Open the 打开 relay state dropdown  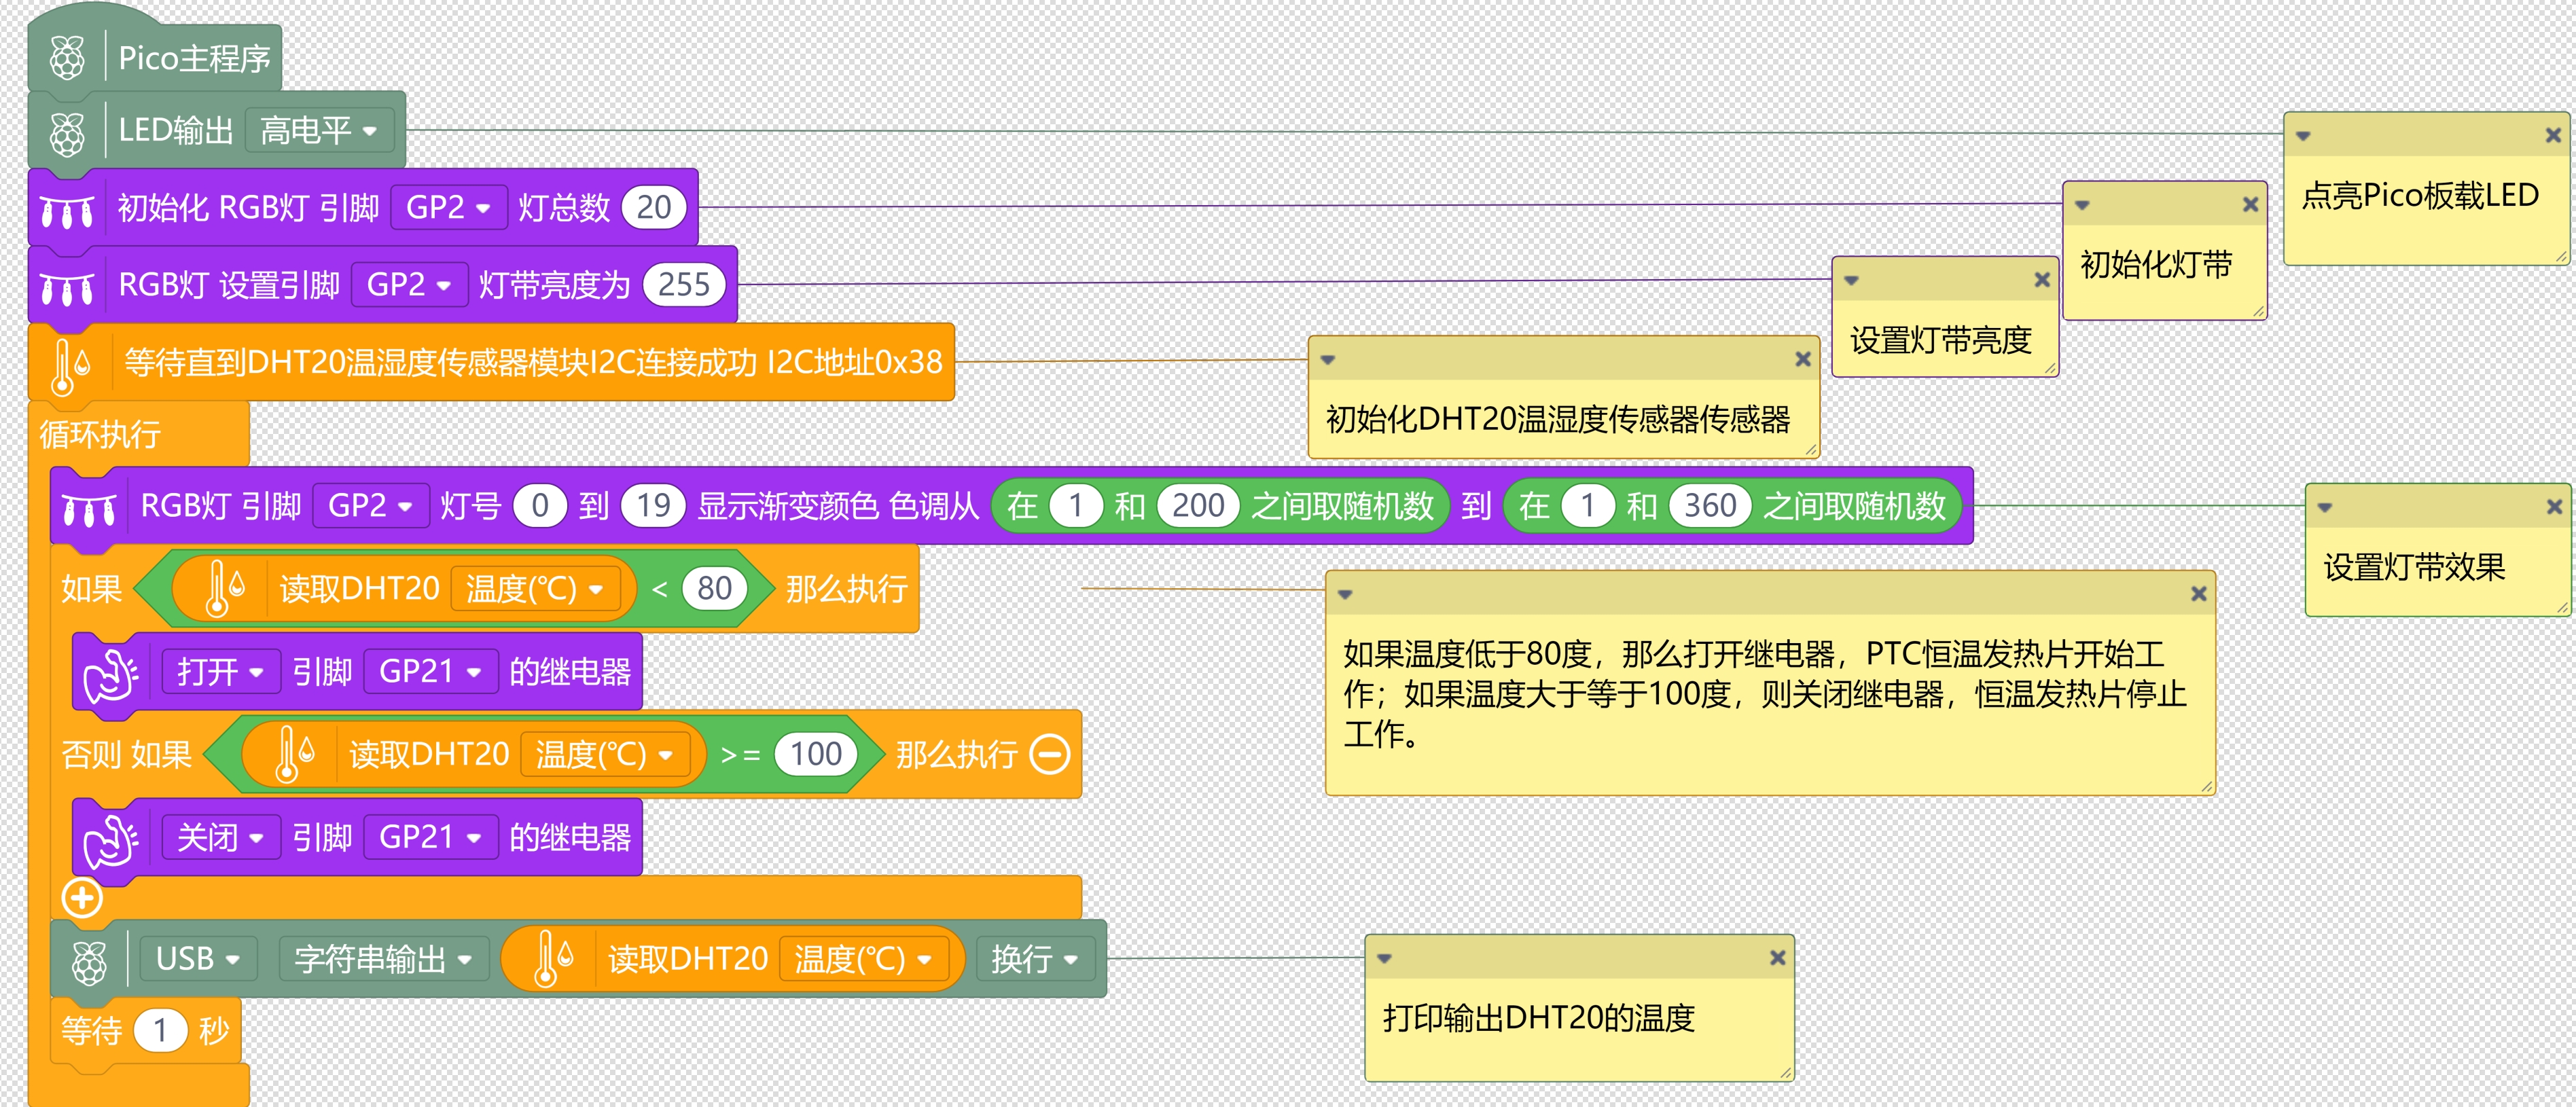[220, 672]
